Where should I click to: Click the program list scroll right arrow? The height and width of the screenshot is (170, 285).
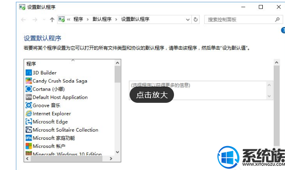[x=111, y=159]
